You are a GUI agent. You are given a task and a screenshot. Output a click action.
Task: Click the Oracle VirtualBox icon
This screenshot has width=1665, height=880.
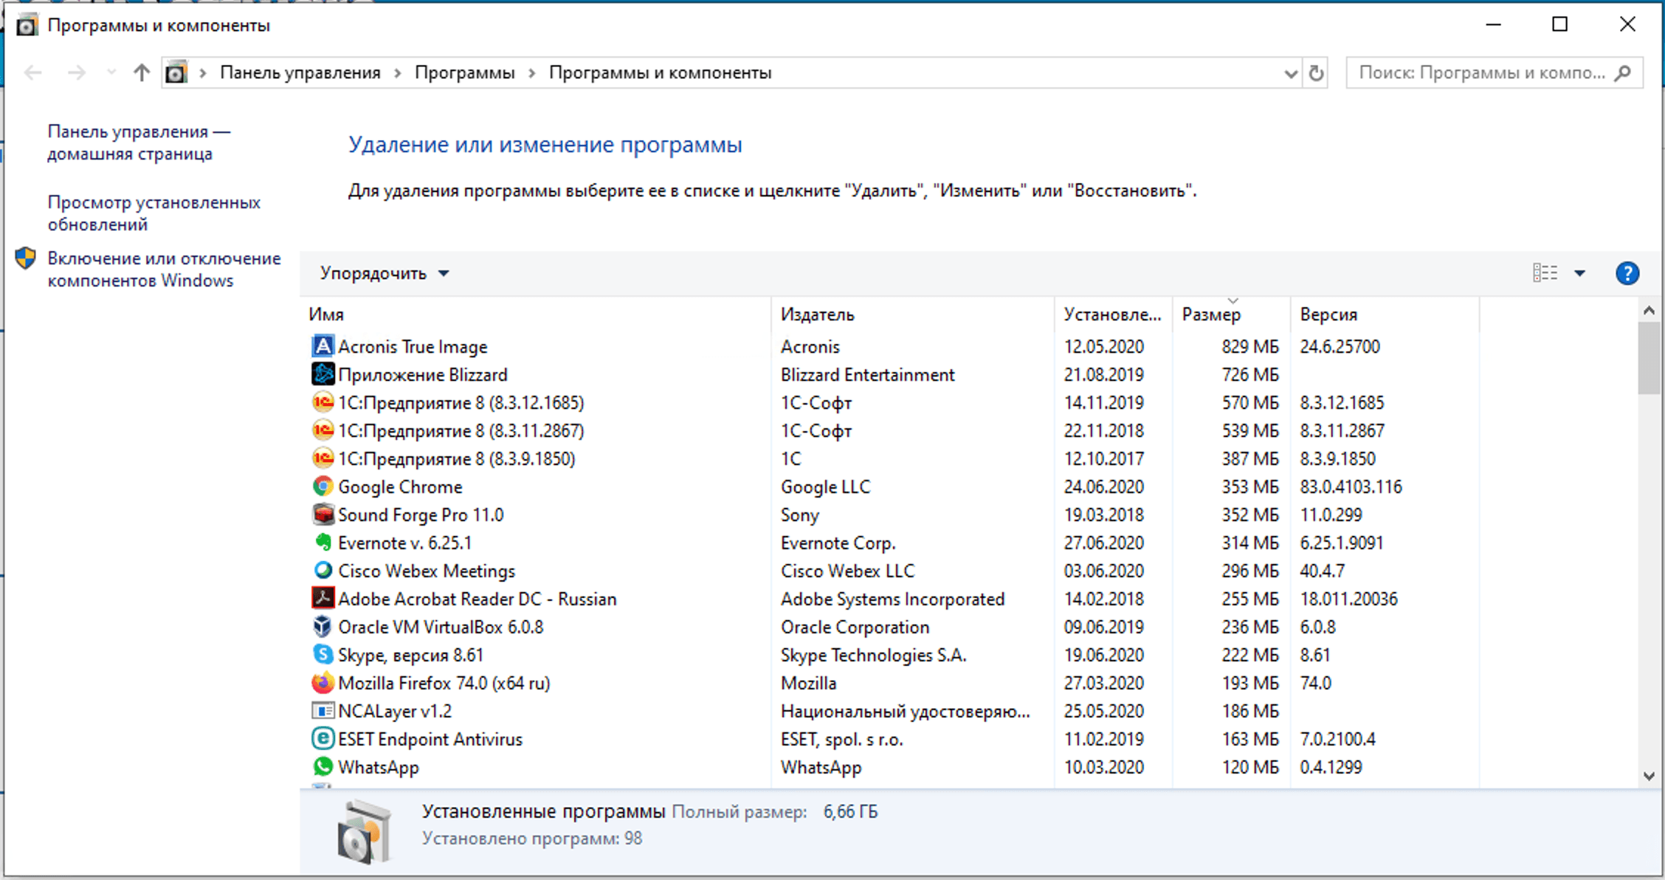323,627
